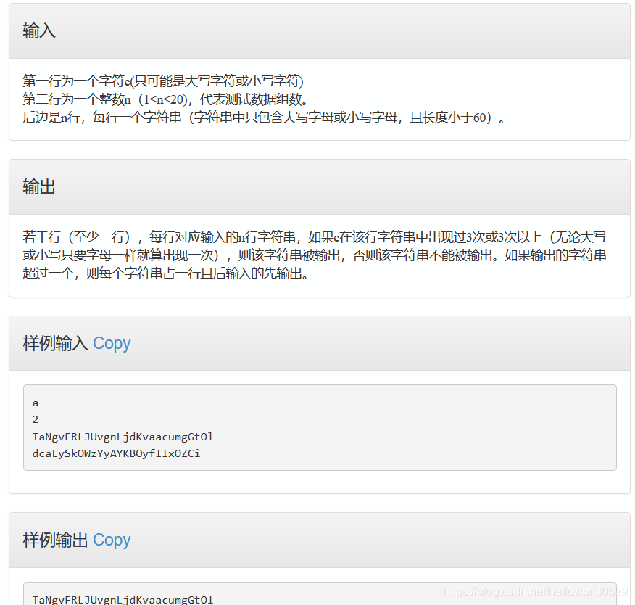Click the output line starting 超过一个
The width and height of the screenshot is (635, 605).
pos(166,273)
